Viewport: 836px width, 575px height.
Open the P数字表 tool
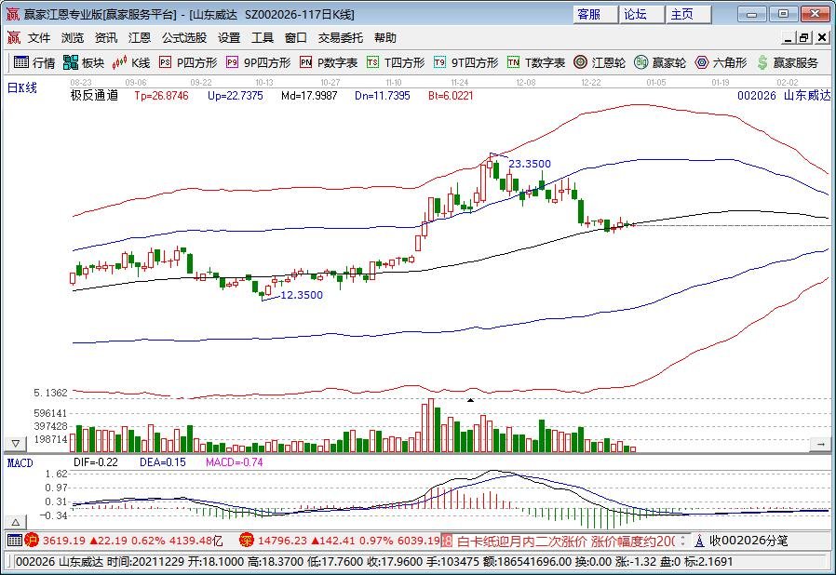(x=329, y=63)
